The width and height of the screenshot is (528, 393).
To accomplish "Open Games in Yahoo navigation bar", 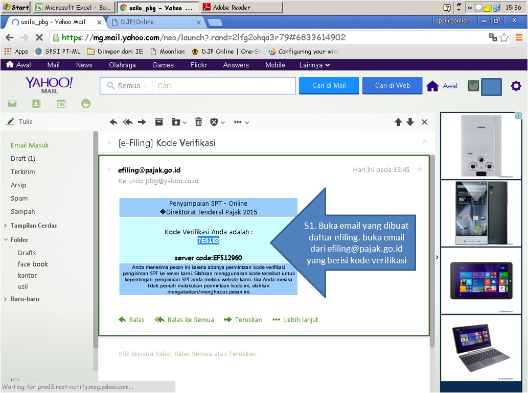I will point(163,65).
